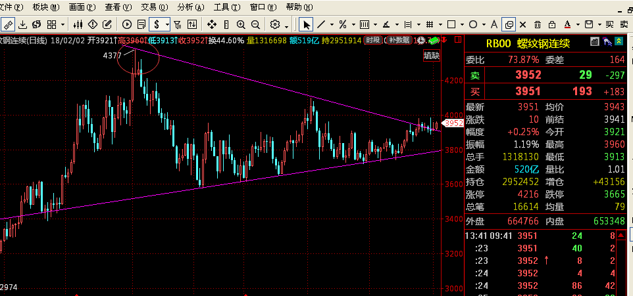Expand the rectangle tool dropdown arrow

[x=463, y=25]
